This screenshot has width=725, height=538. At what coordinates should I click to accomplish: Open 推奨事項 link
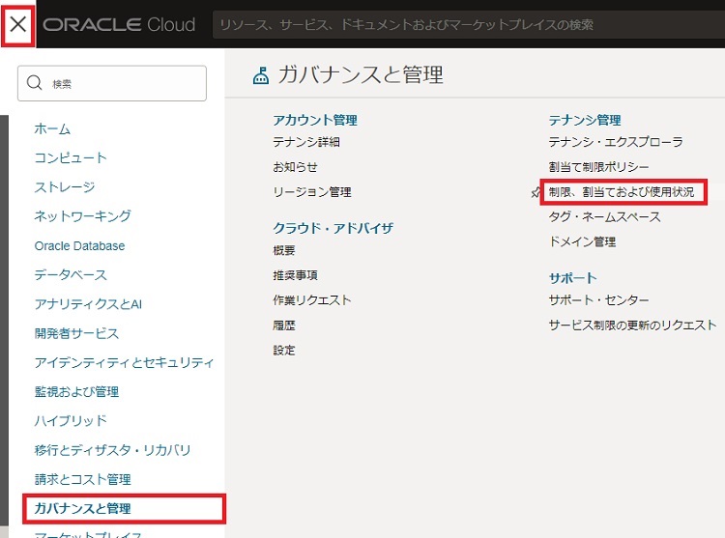coord(295,275)
